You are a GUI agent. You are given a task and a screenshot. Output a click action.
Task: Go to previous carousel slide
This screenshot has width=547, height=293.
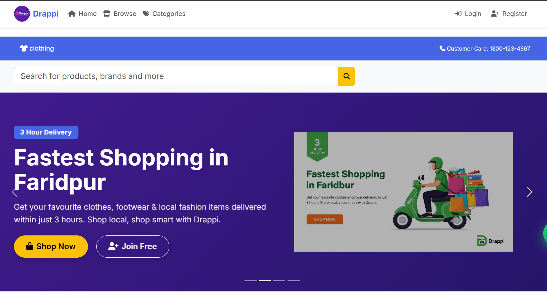point(15,192)
